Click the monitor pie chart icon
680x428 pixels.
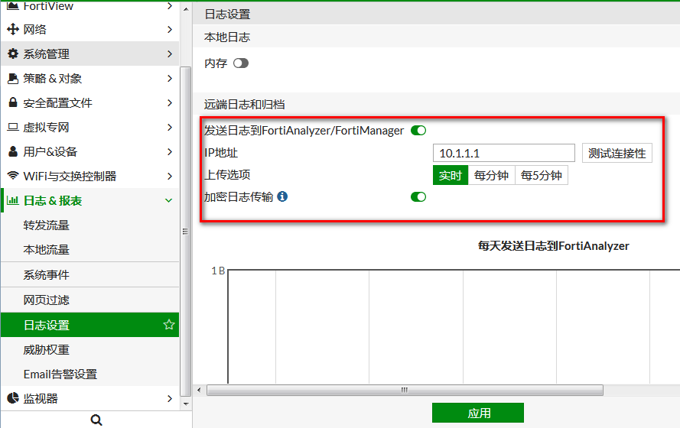(13, 398)
